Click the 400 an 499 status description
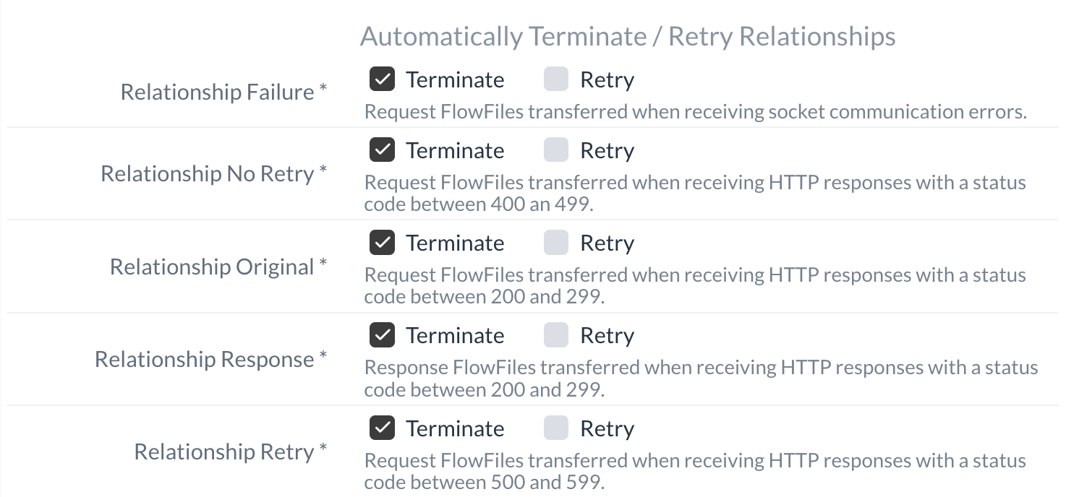 (x=695, y=193)
